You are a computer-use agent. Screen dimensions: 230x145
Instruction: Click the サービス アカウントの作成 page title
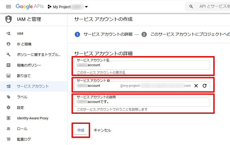103,19
